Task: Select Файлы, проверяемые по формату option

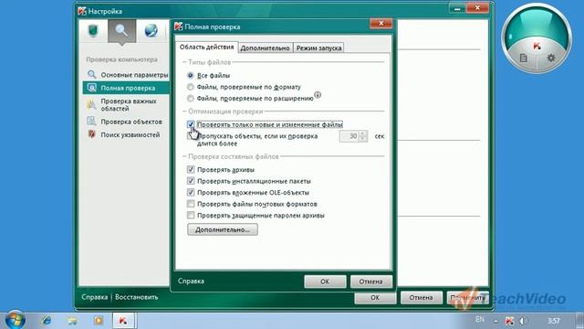Action: tap(191, 87)
